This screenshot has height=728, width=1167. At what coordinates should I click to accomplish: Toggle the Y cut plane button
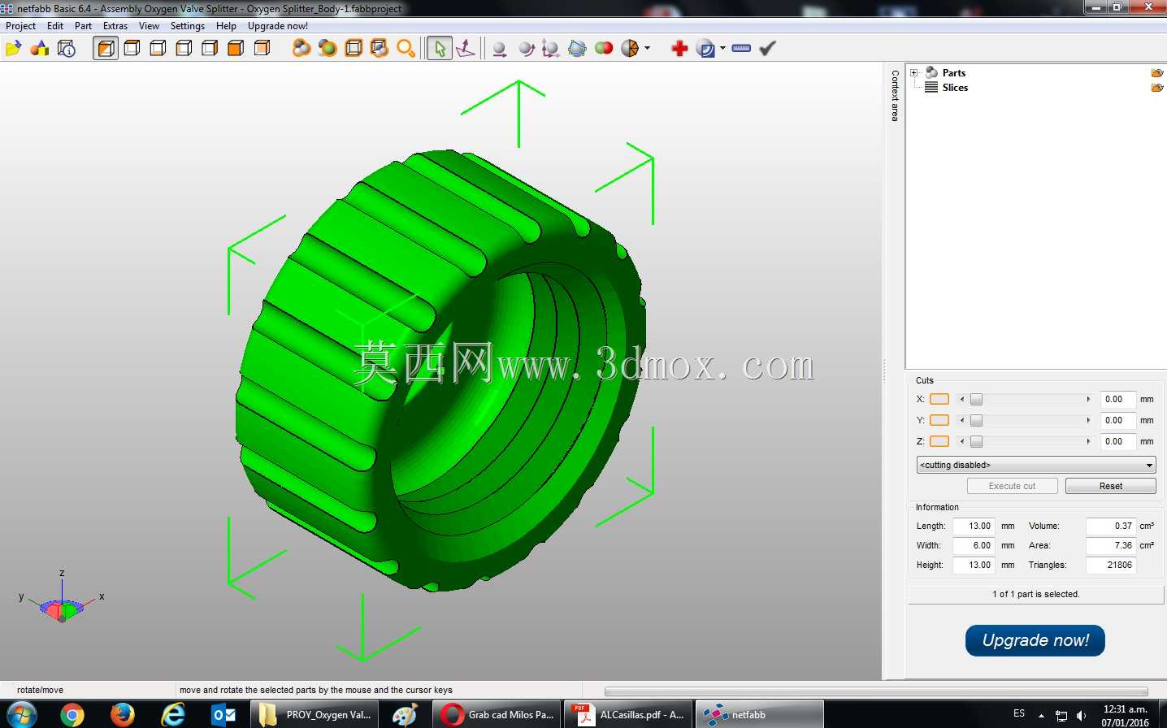click(939, 420)
